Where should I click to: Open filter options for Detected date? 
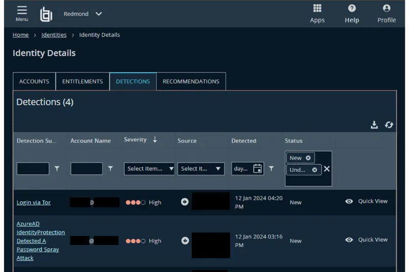271,169
